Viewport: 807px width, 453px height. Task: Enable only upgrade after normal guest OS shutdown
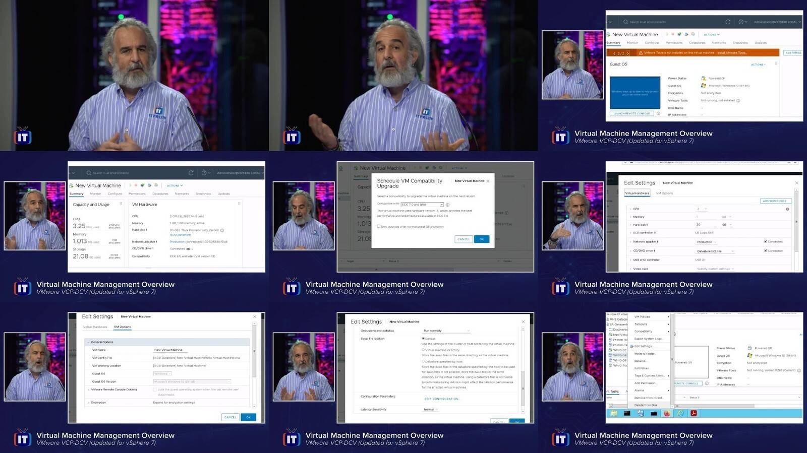[379, 226]
